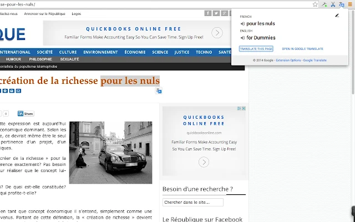Click the extension icon with green dot

coord(324,4)
